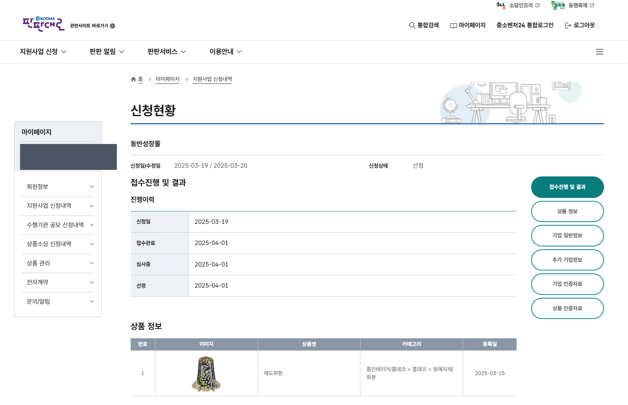This screenshot has width=628, height=405.
Task: Expand 문의/알림 in the sidebar
Action: [x=58, y=301]
